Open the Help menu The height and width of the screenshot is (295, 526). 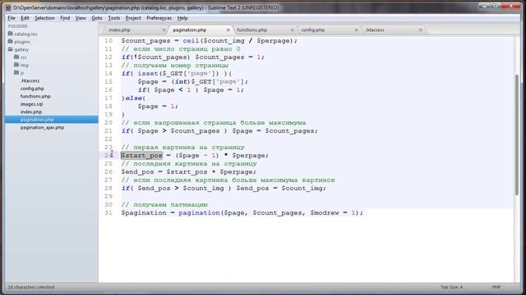tap(182, 18)
